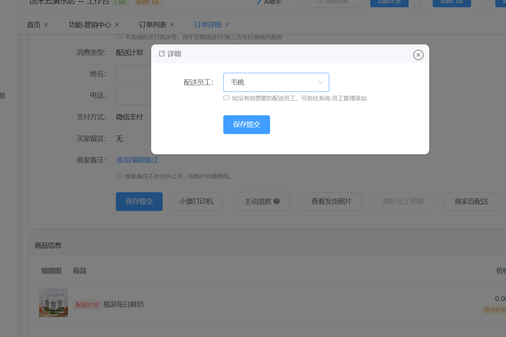Close the 功能-营销中心 tab via its X
The height and width of the screenshot is (337, 506).
[x=117, y=25]
